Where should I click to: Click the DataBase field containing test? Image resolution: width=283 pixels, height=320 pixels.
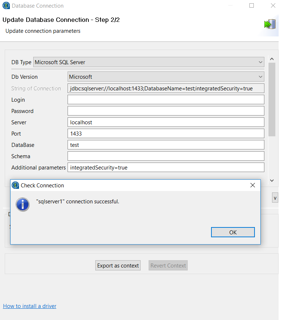click(166, 145)
